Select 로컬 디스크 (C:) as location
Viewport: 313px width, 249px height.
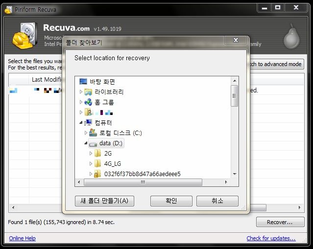pos(120,133)
